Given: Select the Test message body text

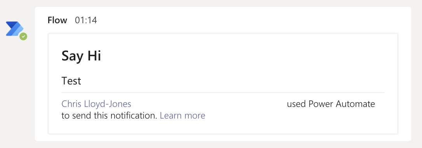Looking at the screenshot, I should click(71, 81).
